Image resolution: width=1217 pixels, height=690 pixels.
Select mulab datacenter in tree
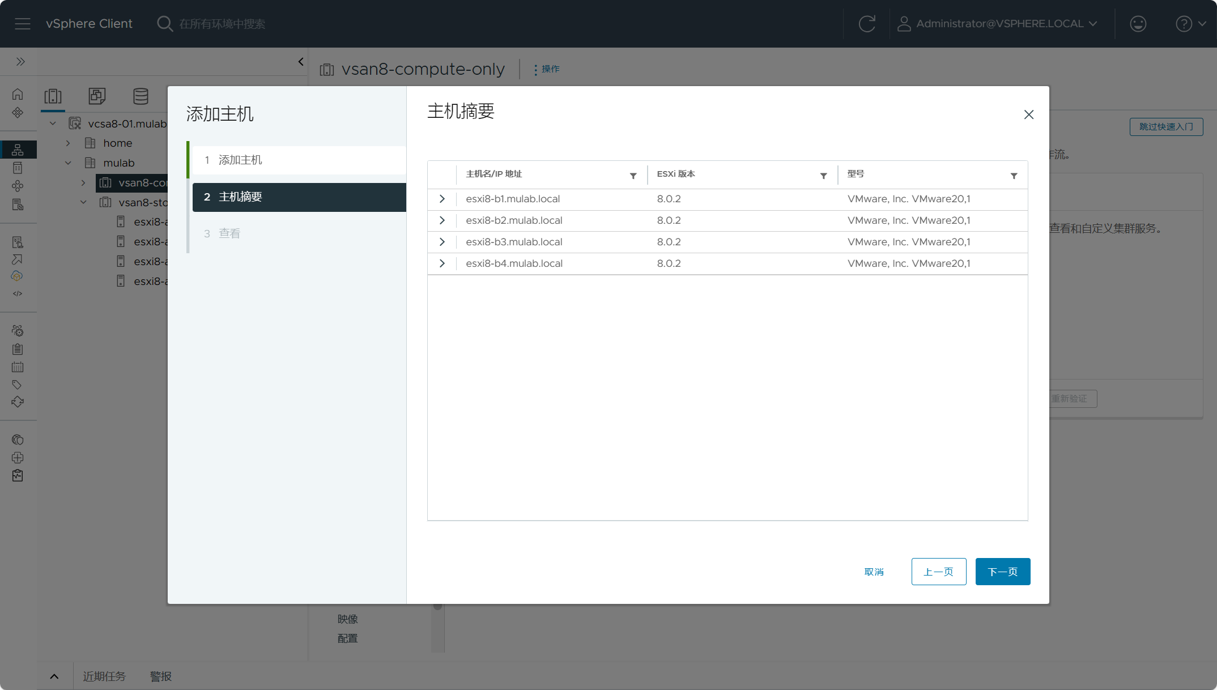tap(118, 163)
